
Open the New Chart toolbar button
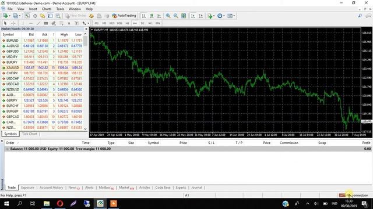tap(5, 16)
